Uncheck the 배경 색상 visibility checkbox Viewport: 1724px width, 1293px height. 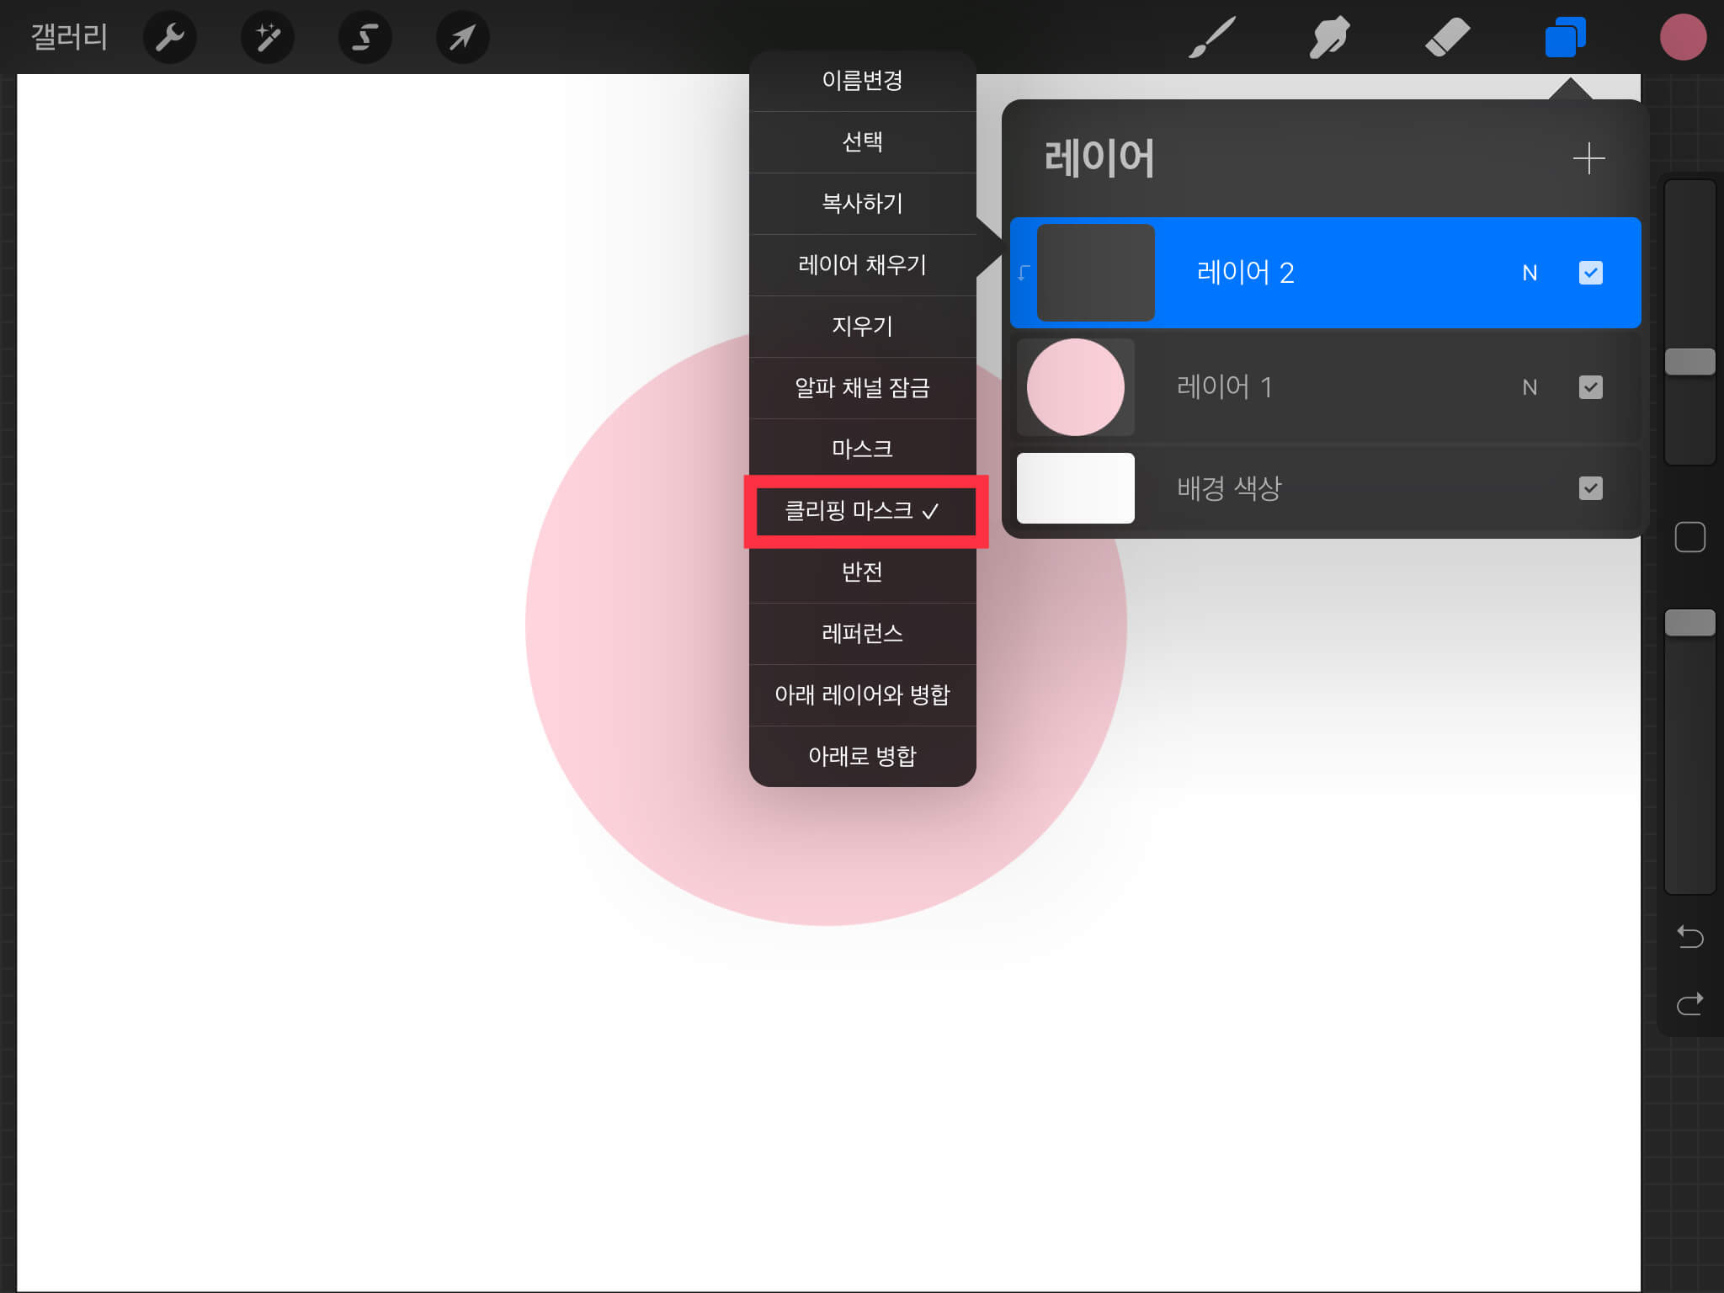pyautogui.click(x=1590, y=488)
